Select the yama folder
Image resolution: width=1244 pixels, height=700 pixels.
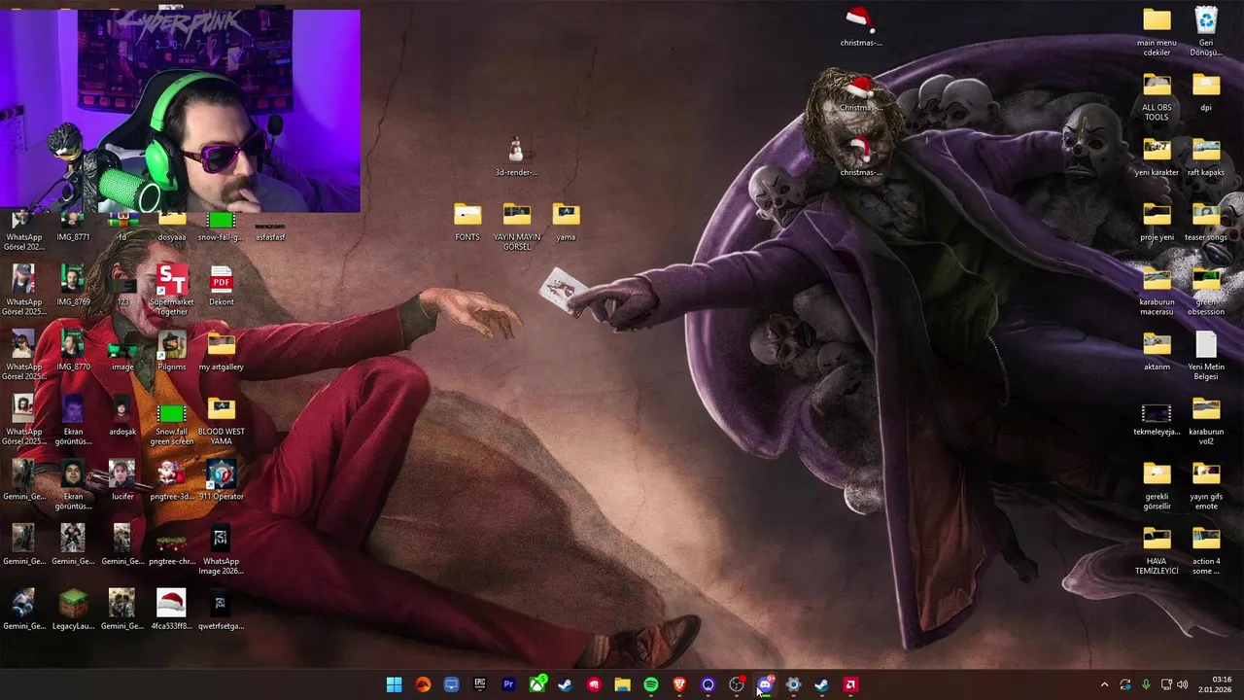(x=566, y=223)
